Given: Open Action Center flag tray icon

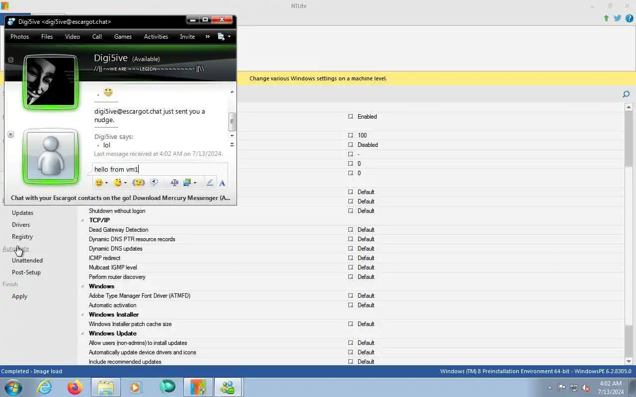Looking at the screenshot, I should click(x=562, y=388).
